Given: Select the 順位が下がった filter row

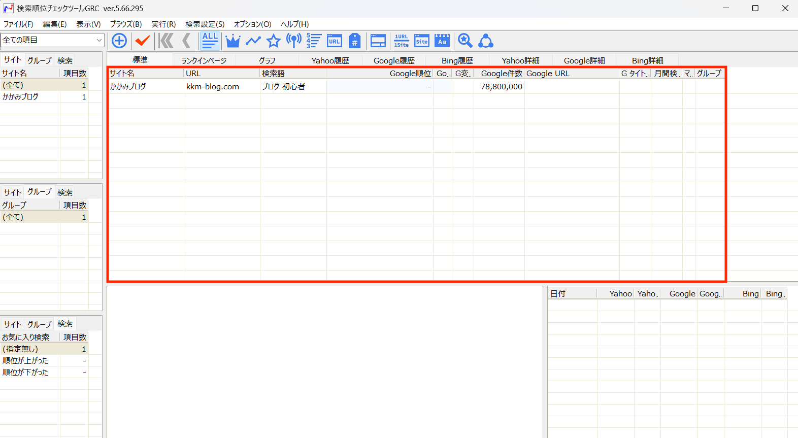Looking at the screenshot, I should click(x=45, y=372).
